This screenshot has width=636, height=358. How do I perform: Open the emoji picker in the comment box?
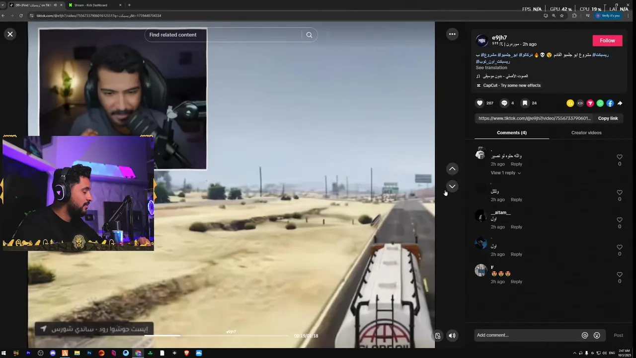pyautogui.click(x=597, y=335)
